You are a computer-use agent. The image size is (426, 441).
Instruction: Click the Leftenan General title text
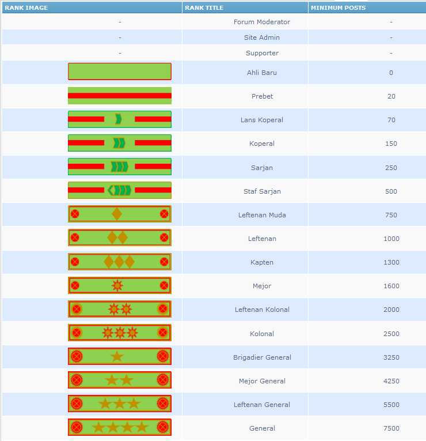pos(262,405)
